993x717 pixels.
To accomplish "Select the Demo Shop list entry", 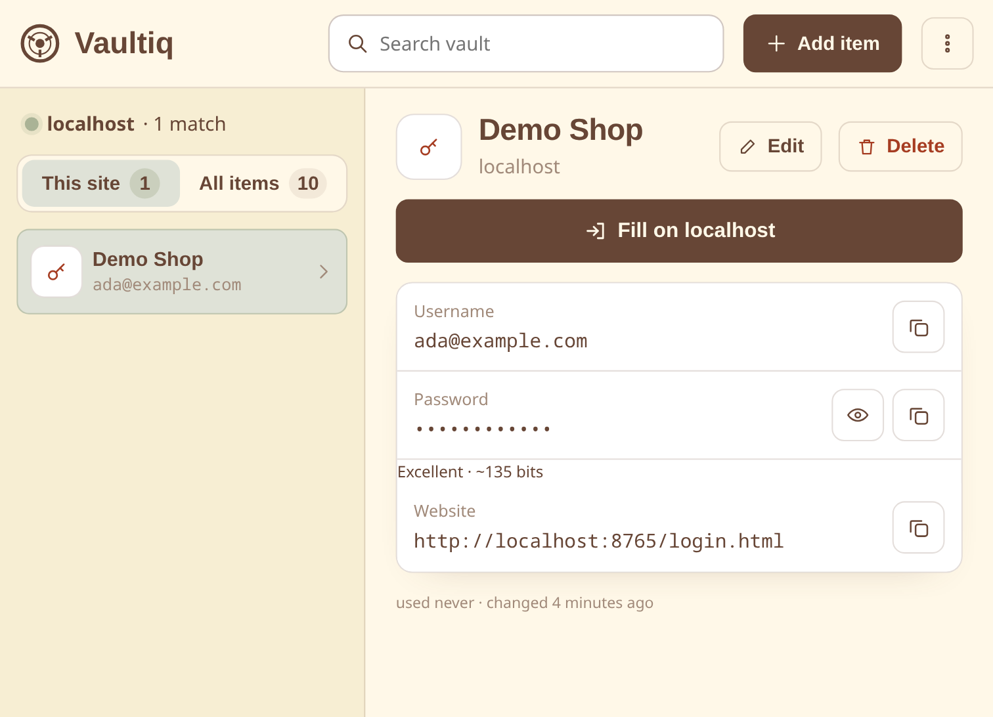I will tap(182, 272).
